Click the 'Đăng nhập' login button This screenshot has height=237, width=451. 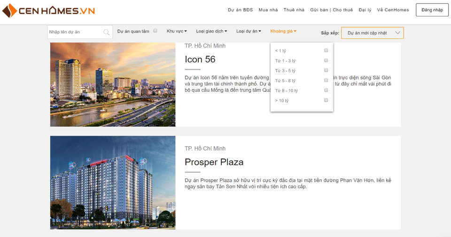coord(432,10)
